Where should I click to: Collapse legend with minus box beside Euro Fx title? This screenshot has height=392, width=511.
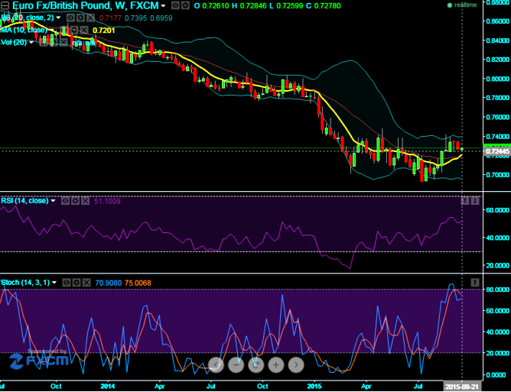[5, 5]
